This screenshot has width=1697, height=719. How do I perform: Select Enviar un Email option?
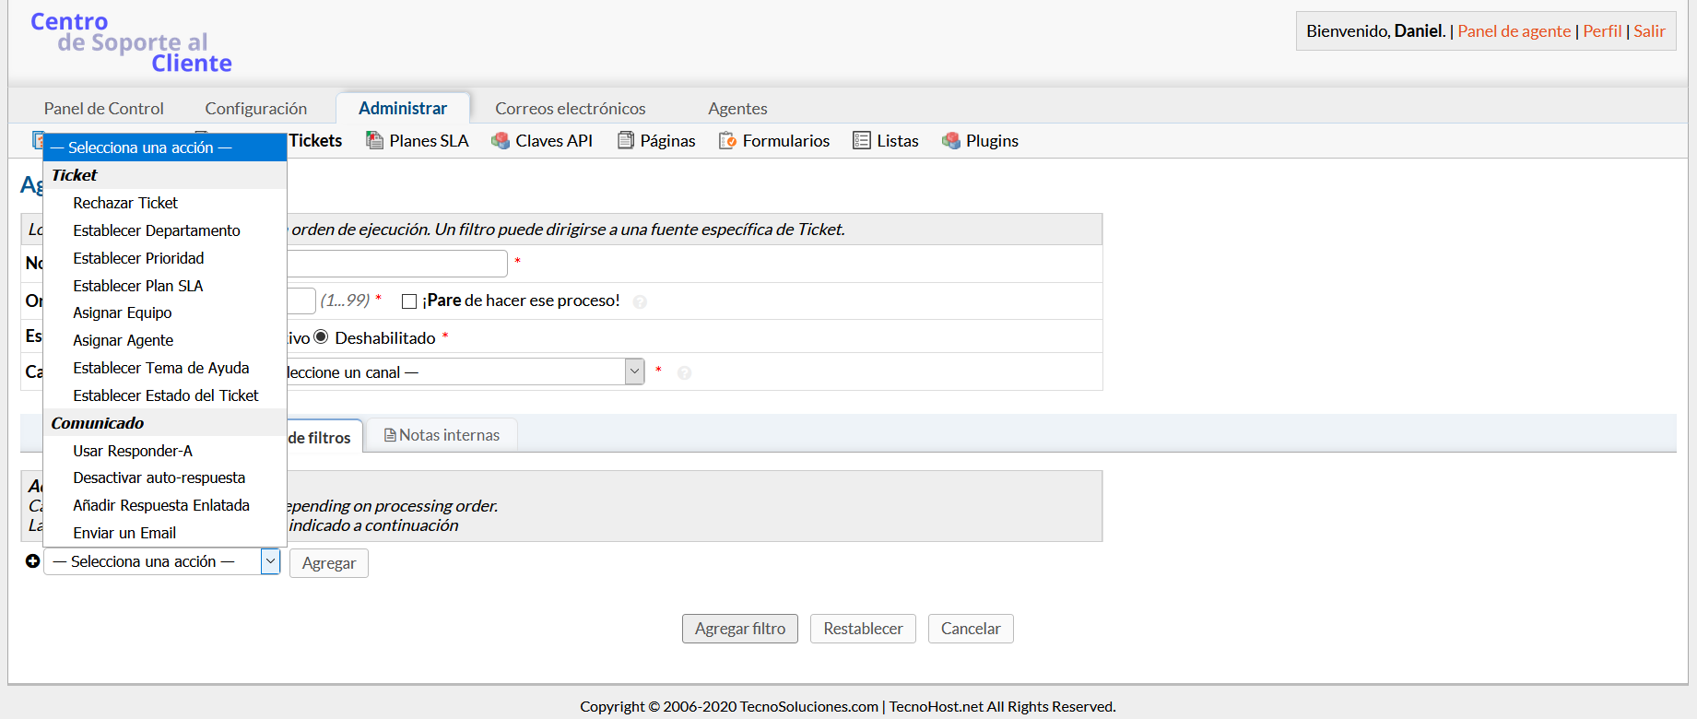tap(124, 533)
